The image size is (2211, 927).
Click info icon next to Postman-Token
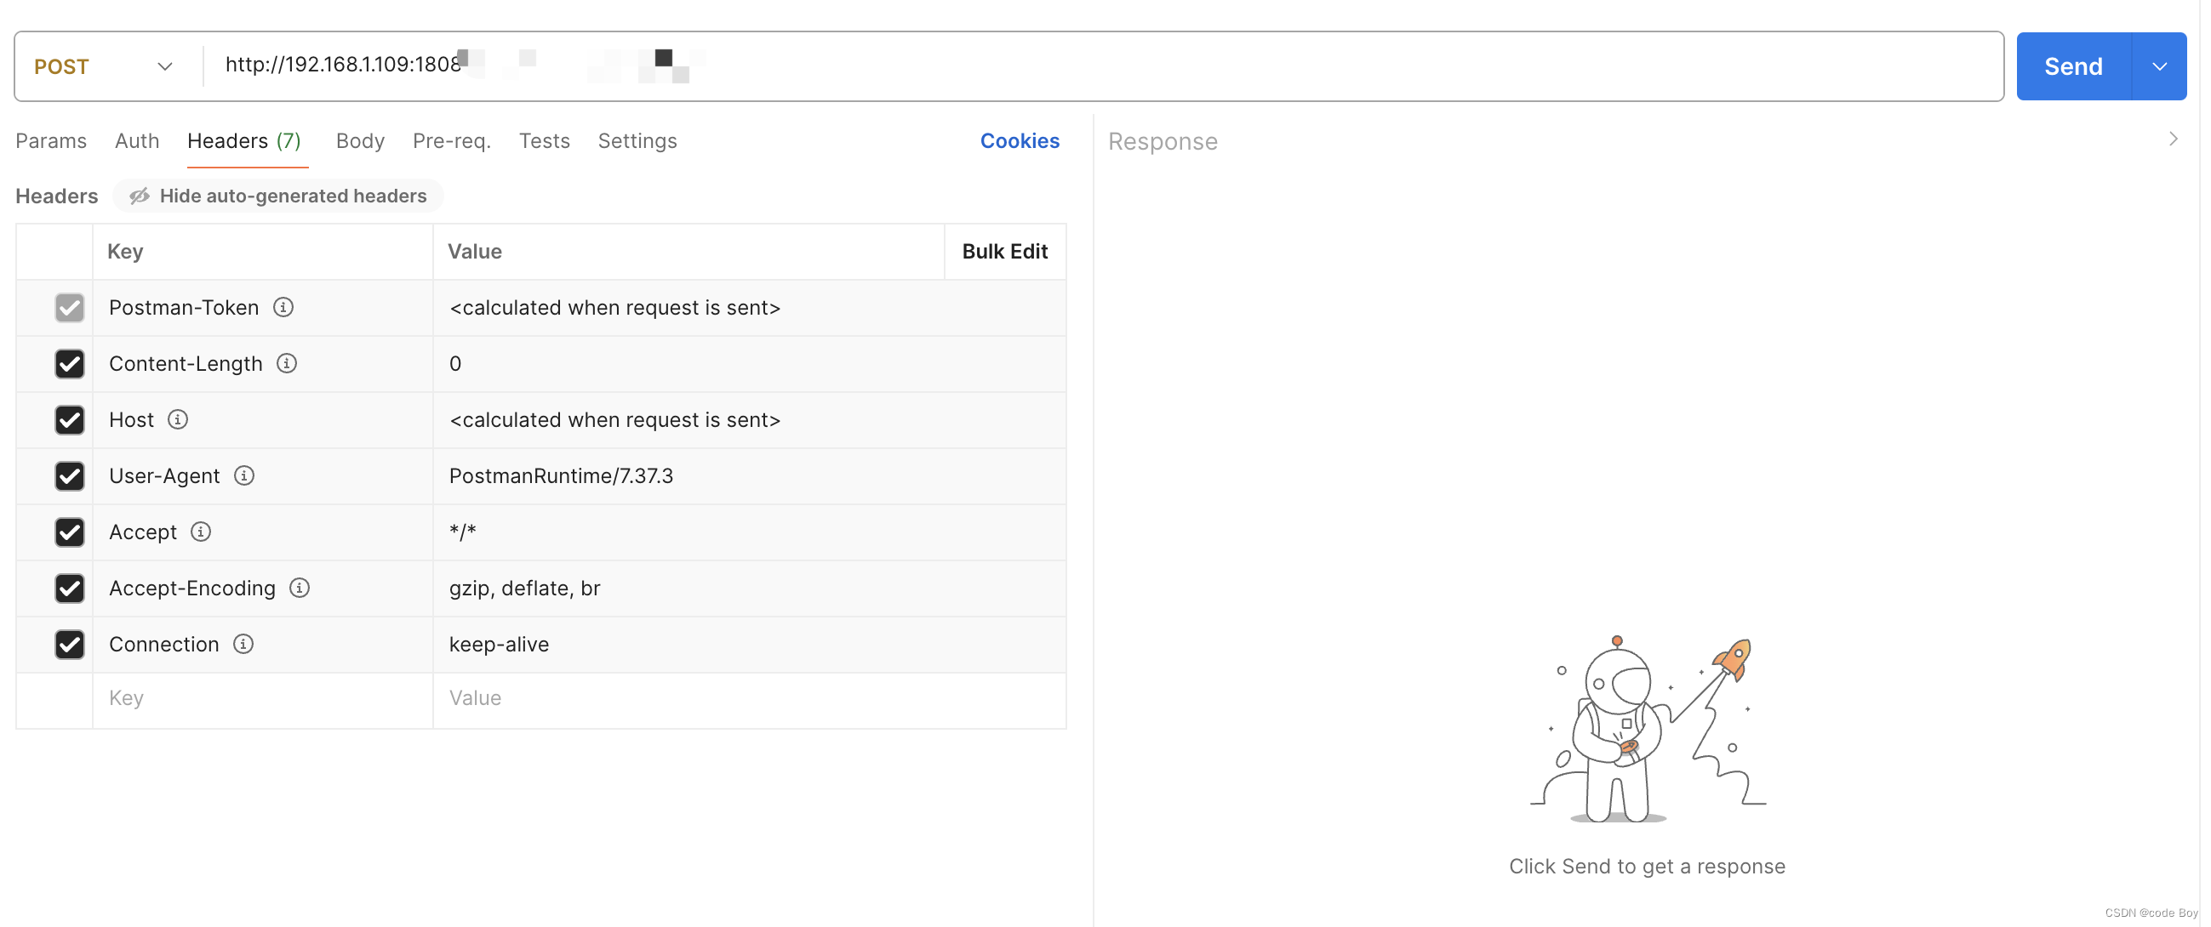pyautogui.click(x=283, y=307)
